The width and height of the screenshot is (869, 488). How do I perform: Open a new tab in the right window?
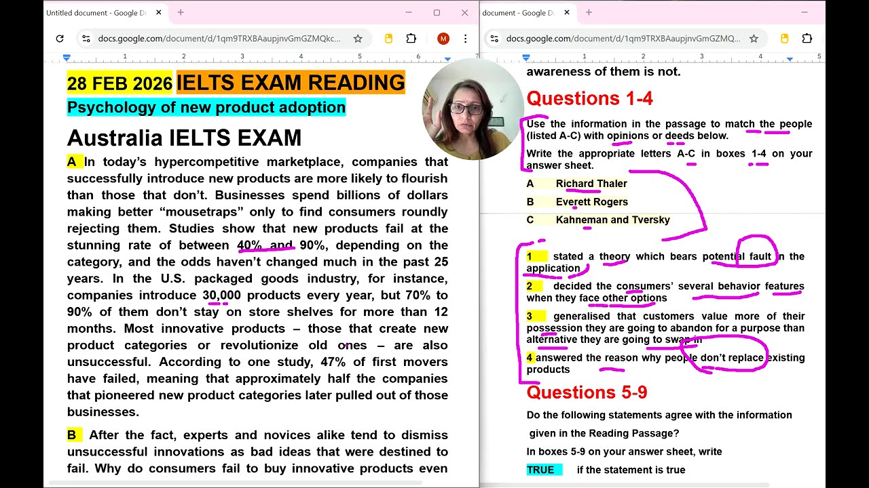(x=589, y=12)
